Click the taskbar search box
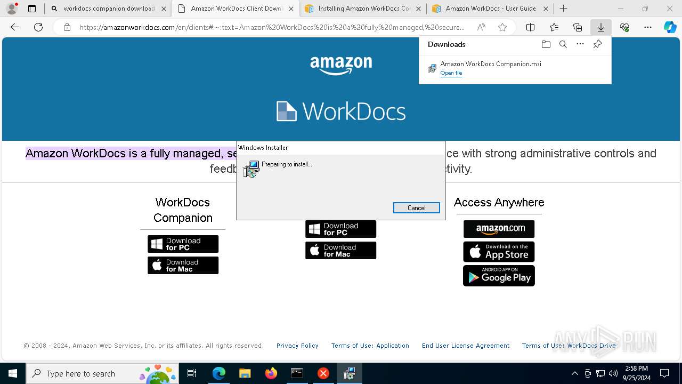Image resolution: width=682 pixels, height=384 pixels. click(x=103, y=373)
